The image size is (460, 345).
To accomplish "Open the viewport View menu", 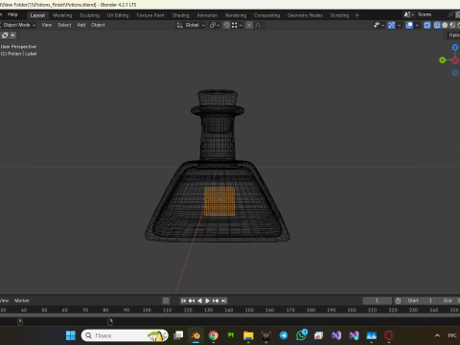I will click(47, 25).
